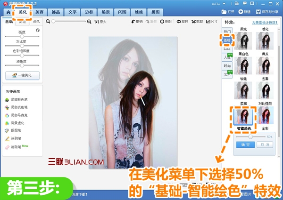Click the 撤销 undo button
283x200 pixels.
click(x=137, y=22)
